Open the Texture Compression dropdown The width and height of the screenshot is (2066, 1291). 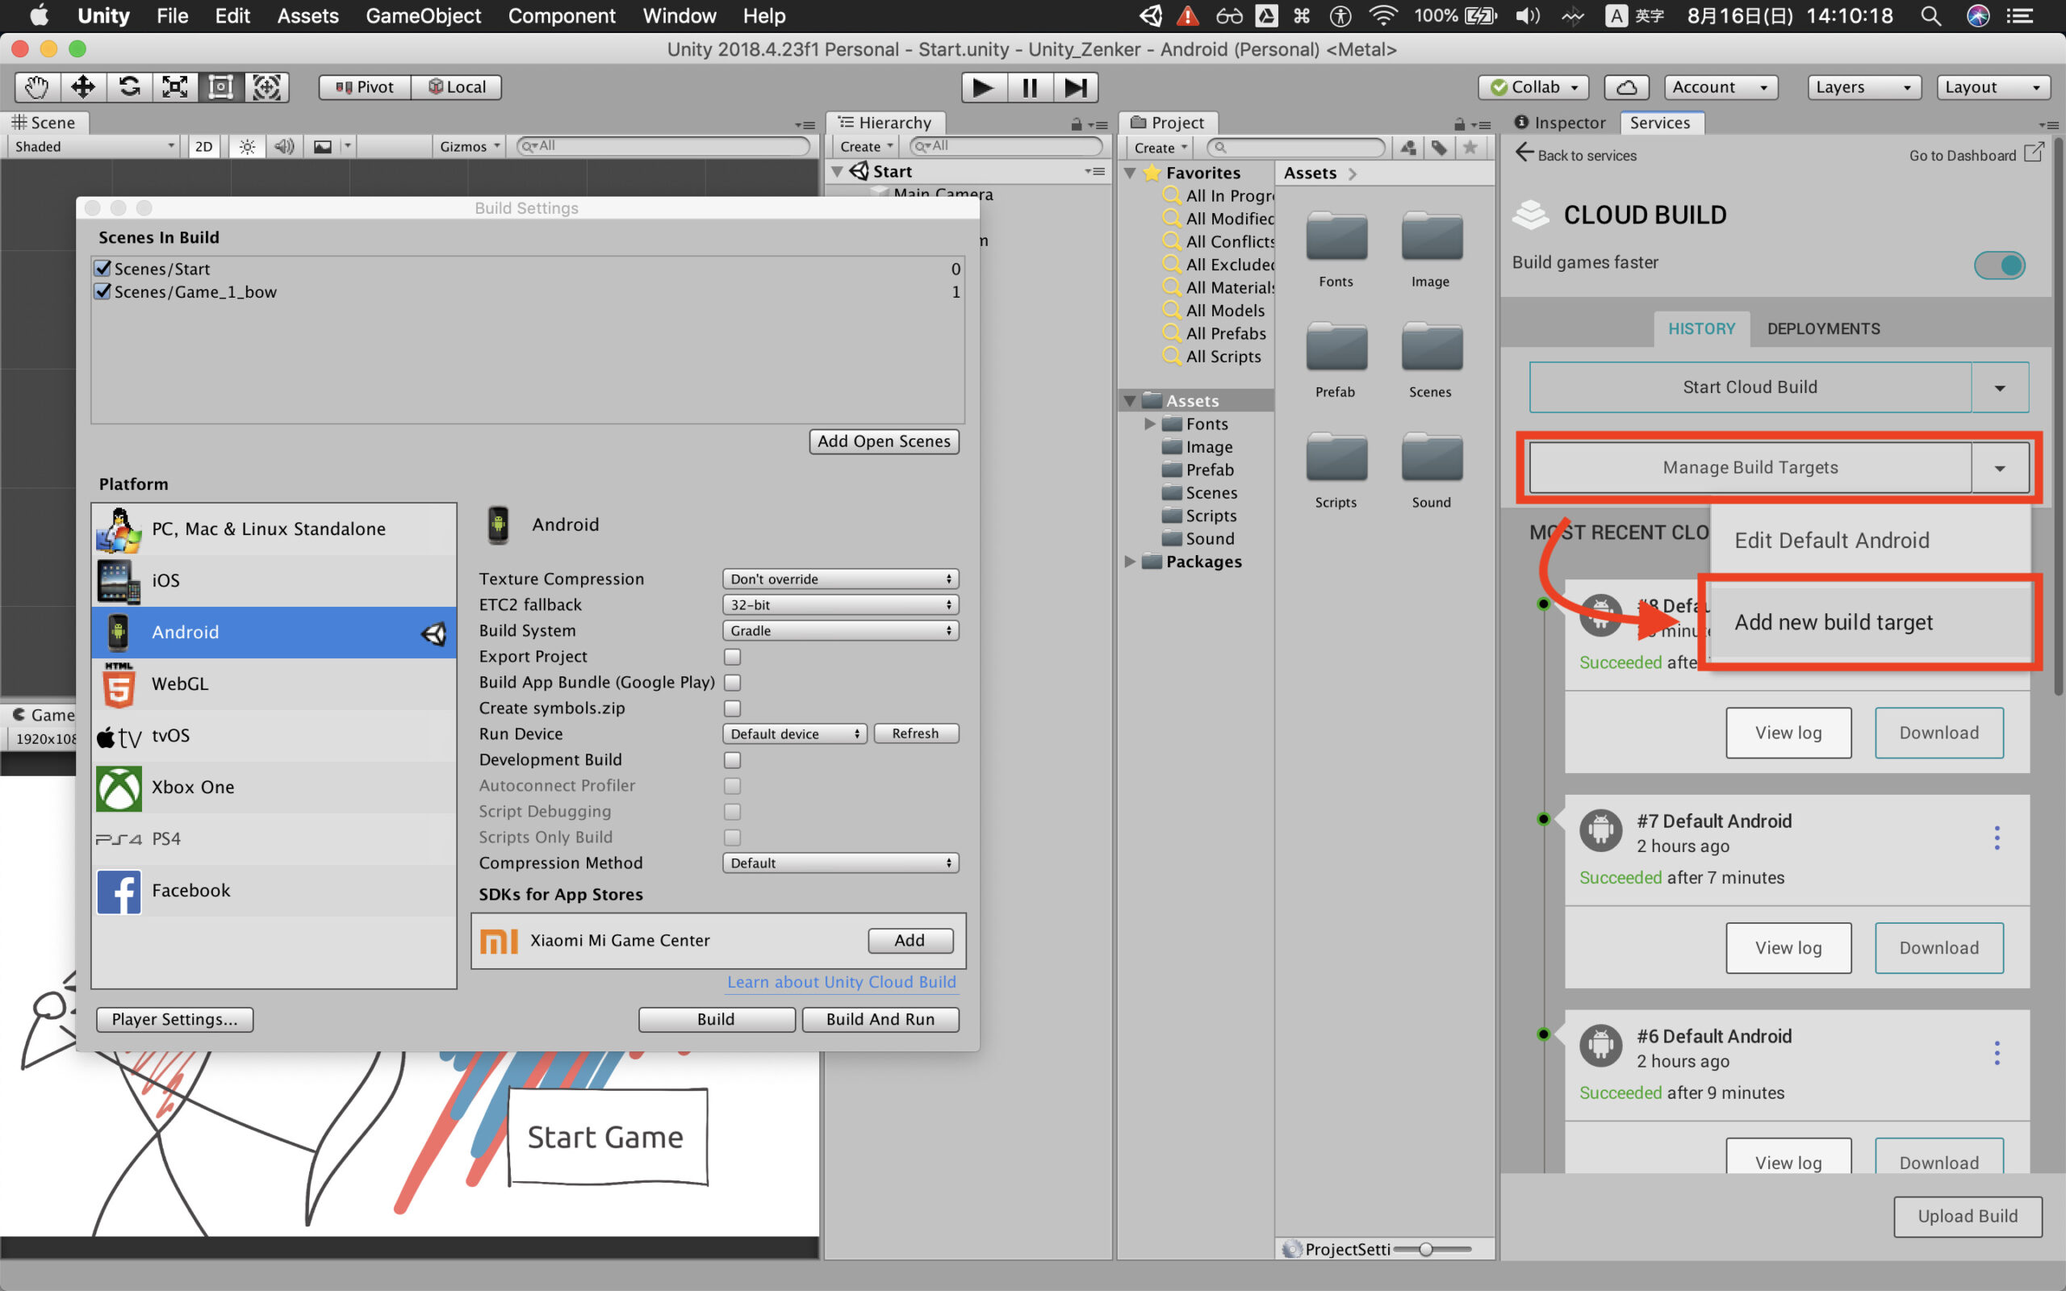click(x=836, y=579)
